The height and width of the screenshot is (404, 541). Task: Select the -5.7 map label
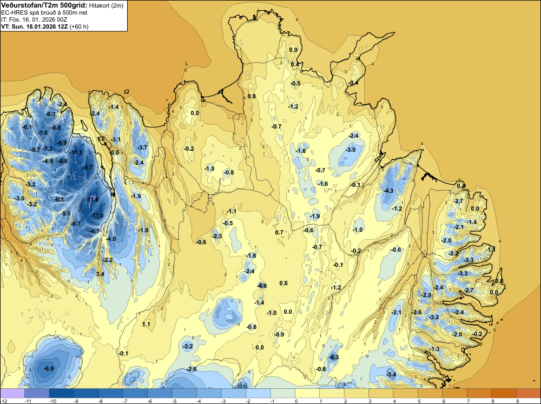[x=35, y=150]
